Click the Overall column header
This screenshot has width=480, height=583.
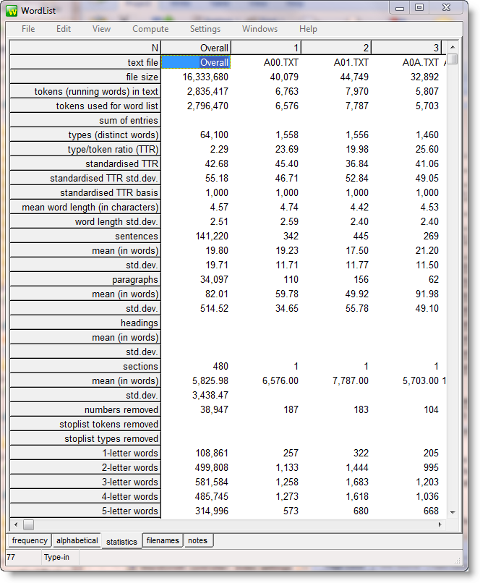pyautogui.click(x=196, y=48)
